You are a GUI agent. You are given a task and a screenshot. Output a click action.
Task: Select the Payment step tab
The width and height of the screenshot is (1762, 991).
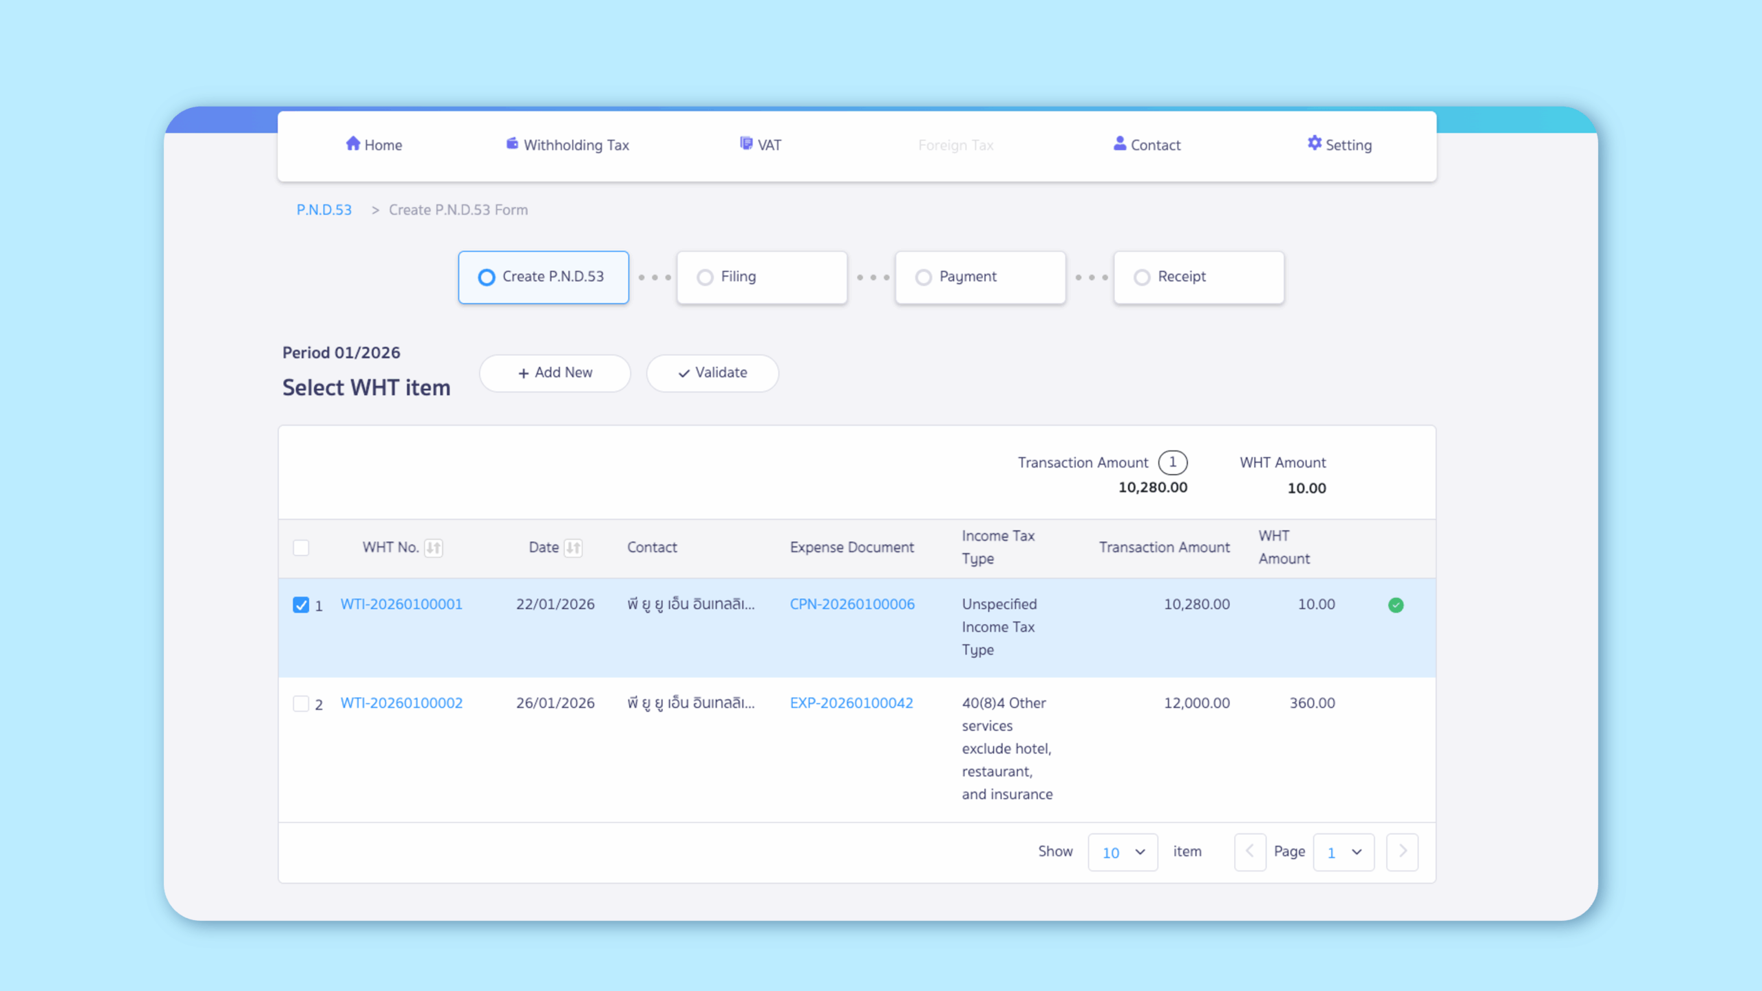tap(980, 277)
